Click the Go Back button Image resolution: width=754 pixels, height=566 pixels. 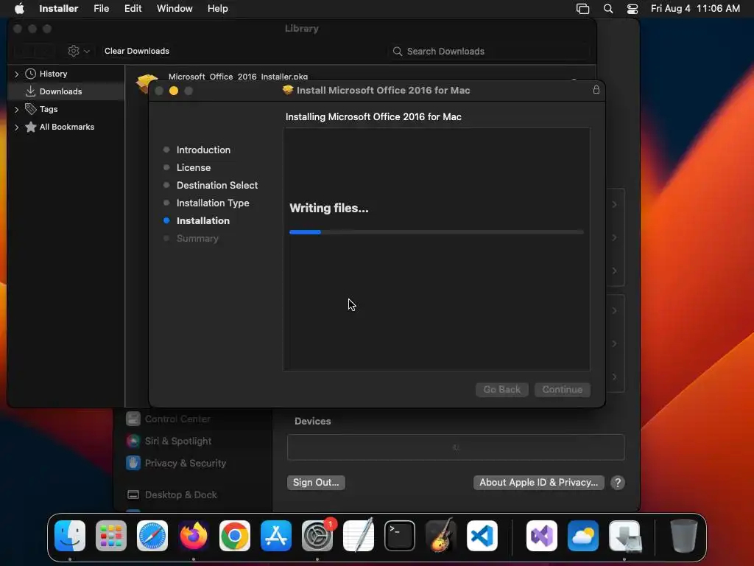click(502, 389)
